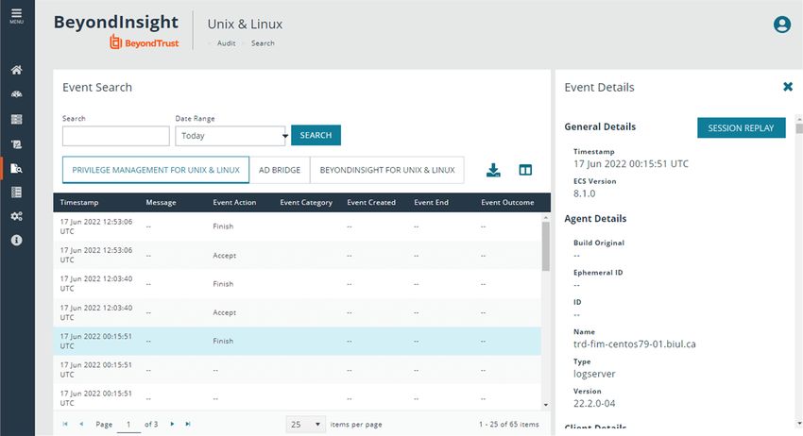Click details timestamp 17 Jun 2022 00:15:51 UTC
This screenshot has height=436, width=803.
point(631,164)
